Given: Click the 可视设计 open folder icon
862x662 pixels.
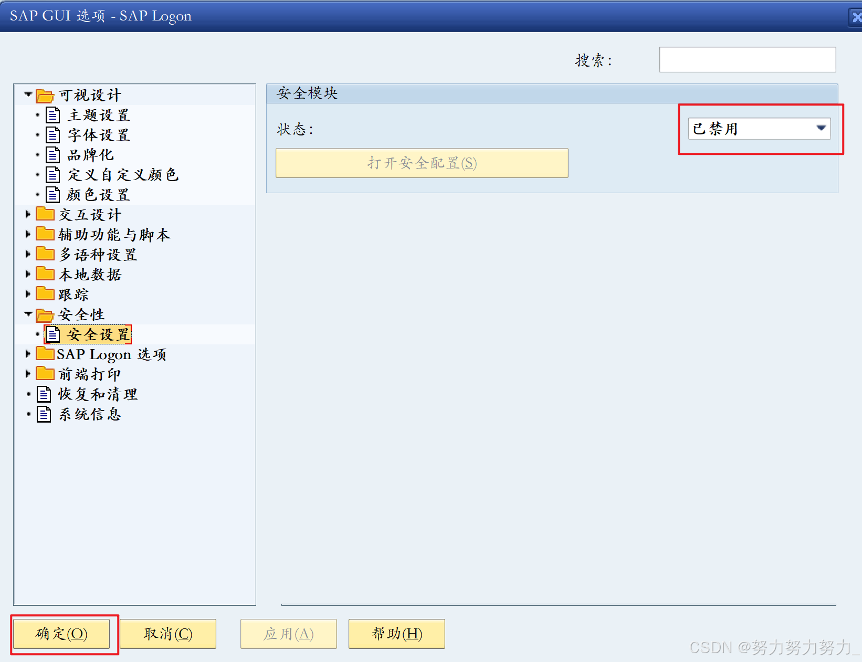Looking at the screenshot, I should [x=45, y=96].
